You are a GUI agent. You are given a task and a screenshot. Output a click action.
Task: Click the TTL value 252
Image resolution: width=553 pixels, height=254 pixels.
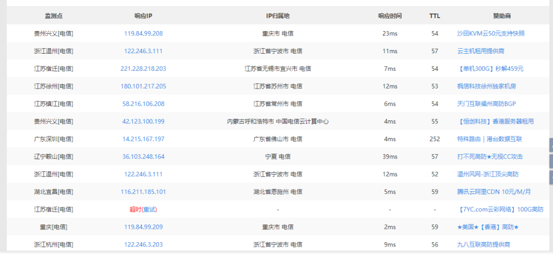pyautogui.click(x=435, y=139)
